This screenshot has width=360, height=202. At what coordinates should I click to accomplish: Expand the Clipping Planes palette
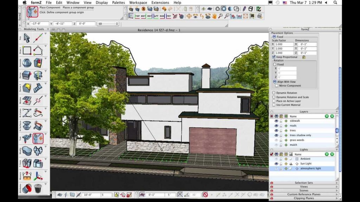[304, 198]
